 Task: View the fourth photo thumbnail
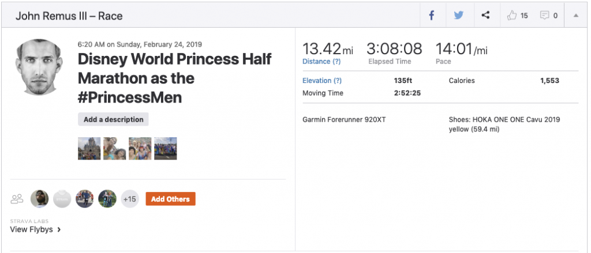(165, 148)
